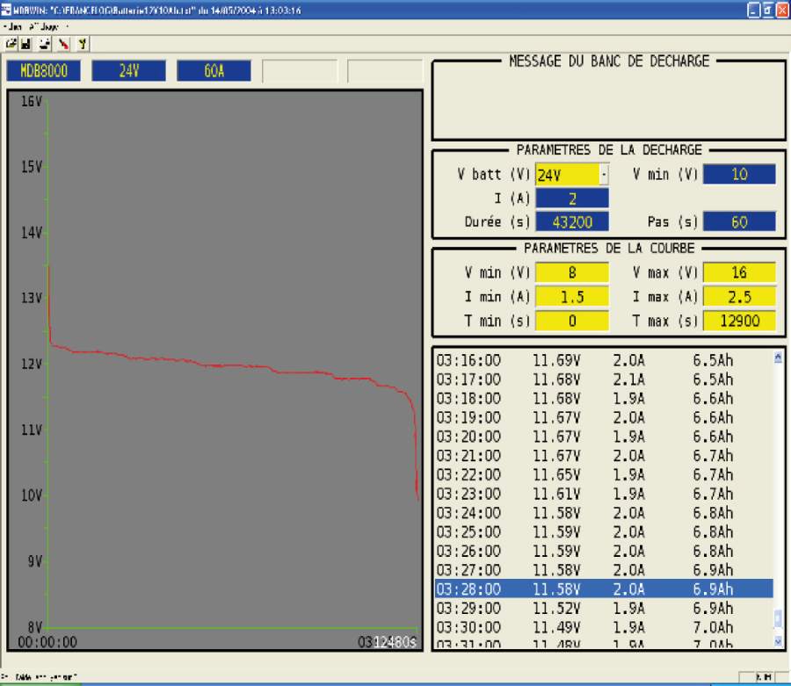Image resolution: width=791 pixels, height=686 pixels.
Task: Select the 03:24:00 data row
Action: click(604, 513)
